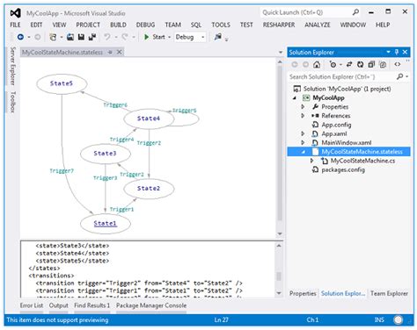Click Sync with Active Document icon
Image resolution: width=417 pixels, height=330 pixels.
pos(349,64)
